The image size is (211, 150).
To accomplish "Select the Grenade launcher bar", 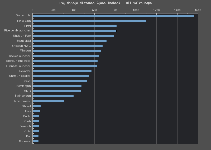I will tap(65, 66).
